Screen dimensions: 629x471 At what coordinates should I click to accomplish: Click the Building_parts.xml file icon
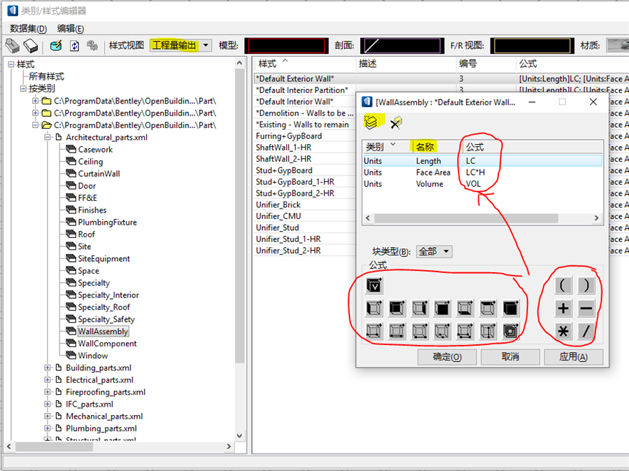click(59, 367)
